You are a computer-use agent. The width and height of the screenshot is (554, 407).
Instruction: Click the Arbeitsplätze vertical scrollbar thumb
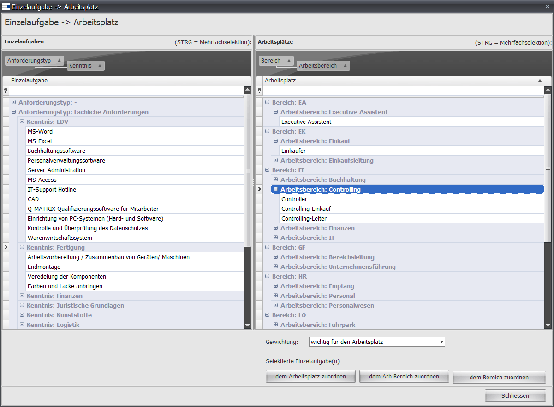[x=548, y=170]
